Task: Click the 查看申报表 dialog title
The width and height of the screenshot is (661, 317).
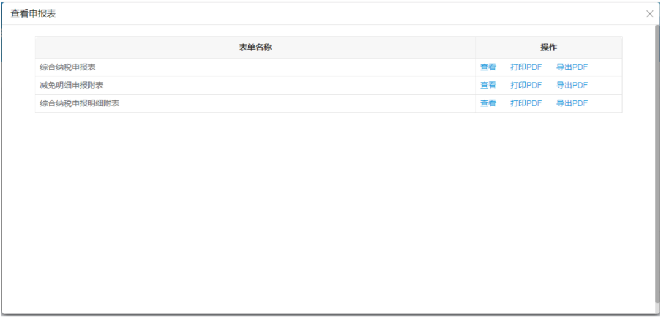Action: pos(33,14)
